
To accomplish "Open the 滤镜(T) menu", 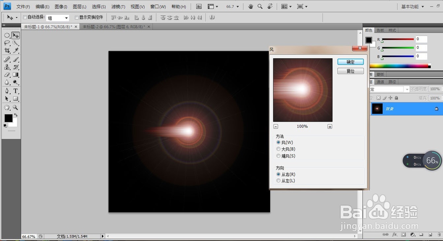I will tap(118, 7).
